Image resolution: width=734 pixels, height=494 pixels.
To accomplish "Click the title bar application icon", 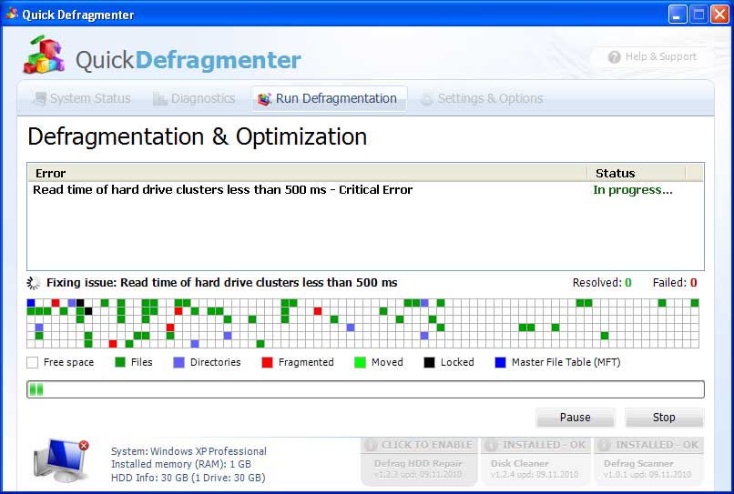I will [x=11, y=14].
